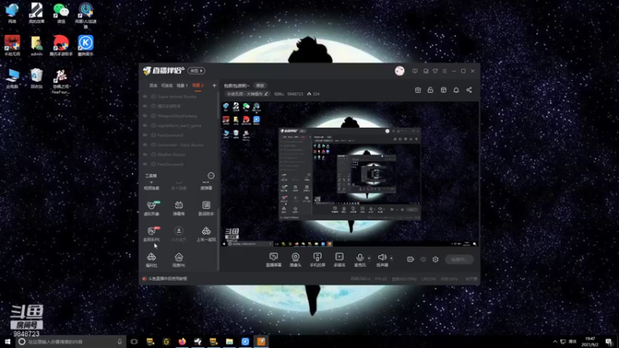The image size is (619, 348).
Task: Click the scene list scrollbar
Action: (x=218, y=106)
